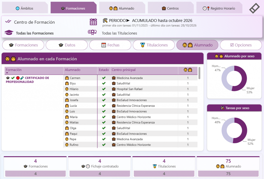
Task: Click the briefcase icon for Hospital San Rafael
Action: point(114,89)
